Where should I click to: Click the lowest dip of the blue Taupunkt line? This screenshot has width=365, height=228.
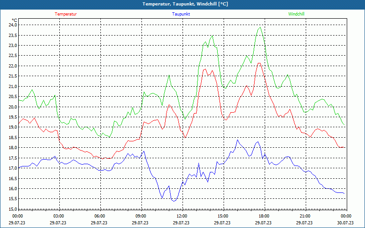coord(173,201)
